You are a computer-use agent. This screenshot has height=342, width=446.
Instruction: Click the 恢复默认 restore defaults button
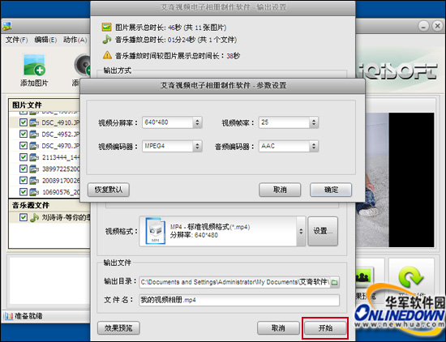109,190
